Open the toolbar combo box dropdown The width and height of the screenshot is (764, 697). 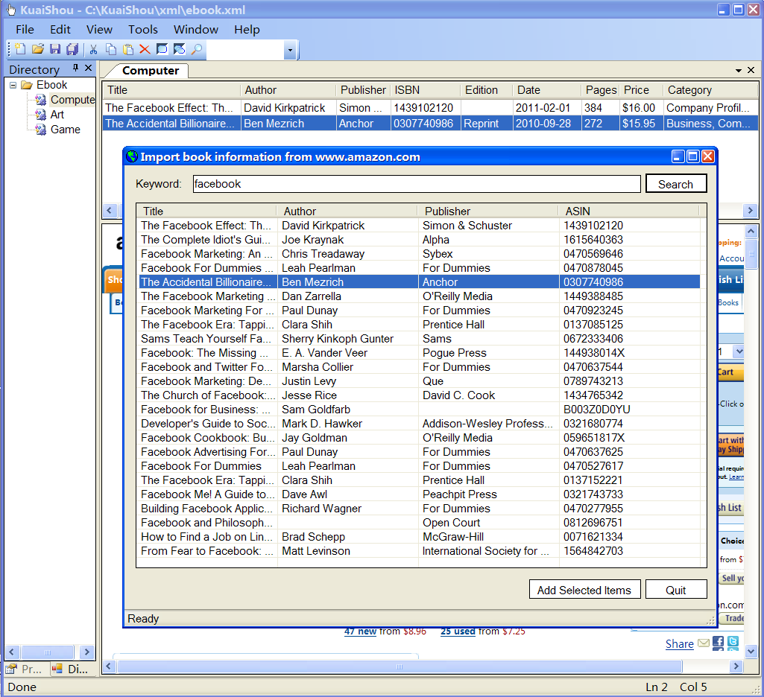[x=290, y=51]
